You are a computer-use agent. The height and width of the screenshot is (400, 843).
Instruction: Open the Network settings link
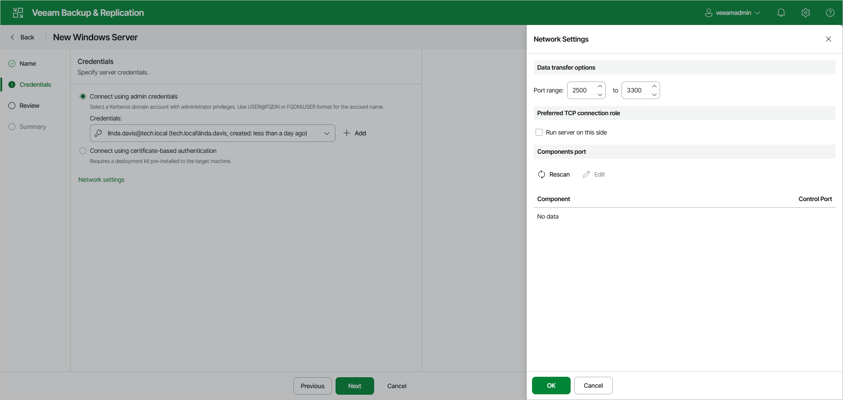coord(101,180)
